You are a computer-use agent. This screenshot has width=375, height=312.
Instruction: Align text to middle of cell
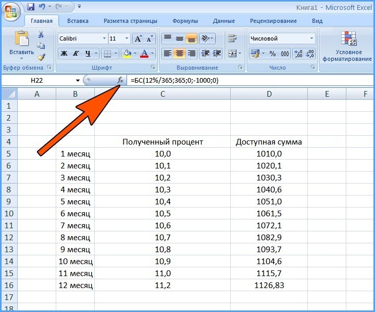[x=180, y=38]
